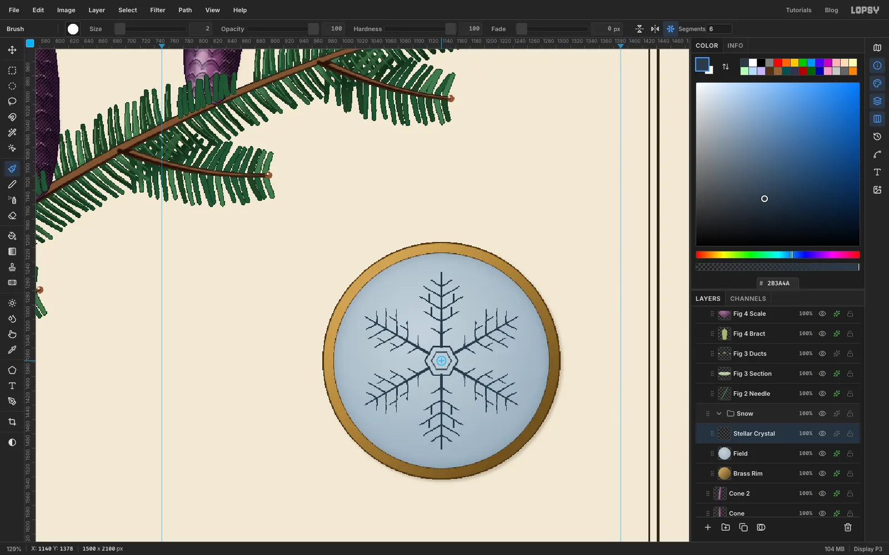Select the Crop tool
Screen dimensions: 889x555
coord(12,422)
